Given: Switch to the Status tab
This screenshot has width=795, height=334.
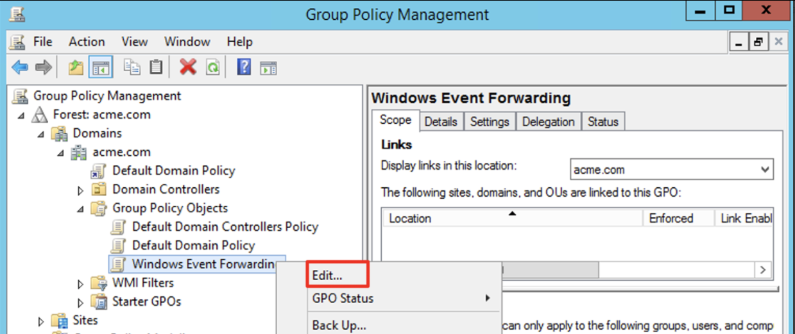Looking at the screenshot, I should 603,122.
